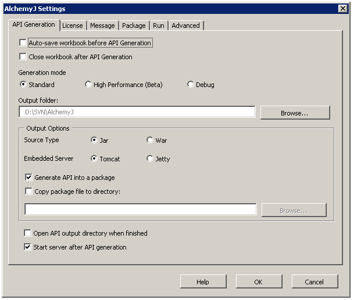Click the package directory Browse button

point(294,210)
